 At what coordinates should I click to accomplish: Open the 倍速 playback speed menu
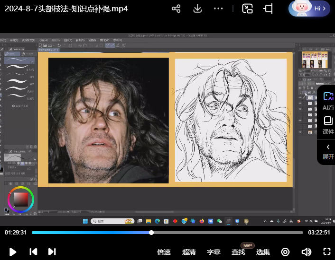(164, 252)
